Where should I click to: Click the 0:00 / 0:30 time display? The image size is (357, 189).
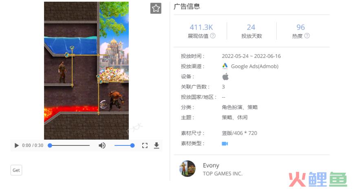33,145
